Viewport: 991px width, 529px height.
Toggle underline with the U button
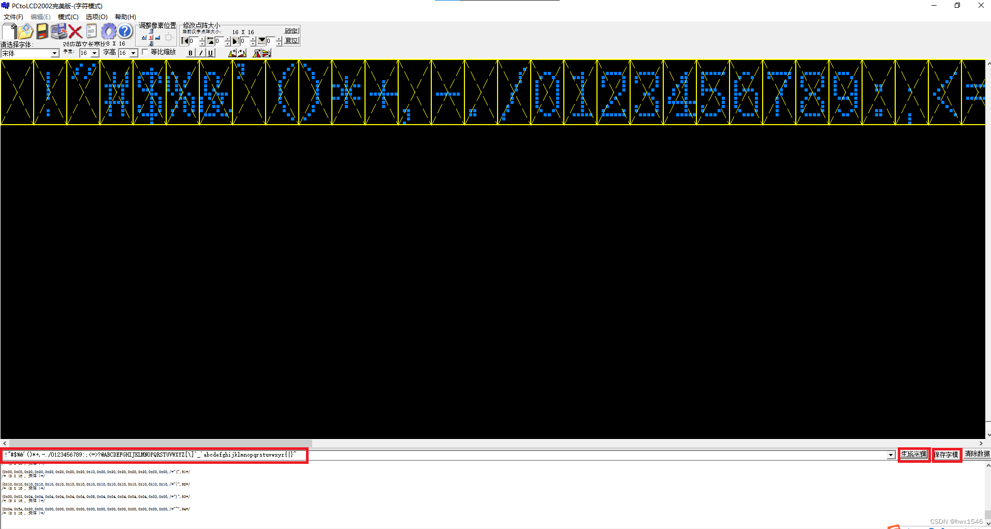click(x=210, y=53)
